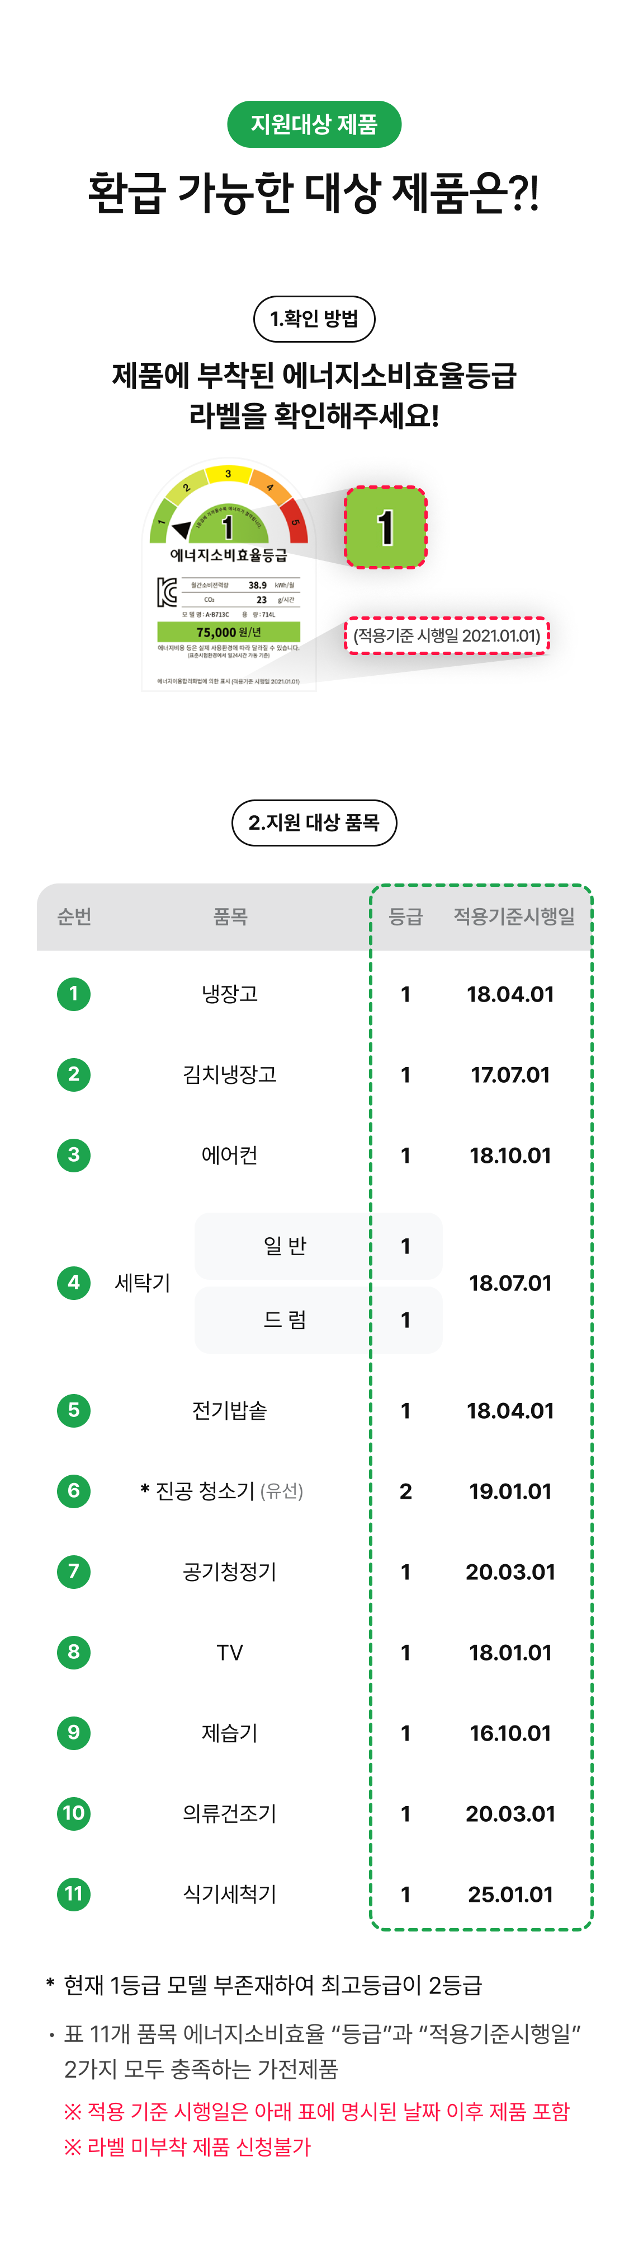Click the 적용기준 시행일 2021.01.01 callout

tap(447, 636)
